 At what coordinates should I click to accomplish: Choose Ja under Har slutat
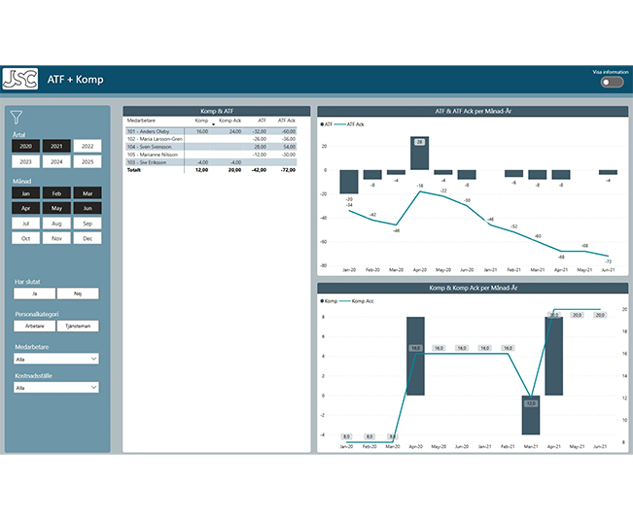[x=34, y=294]
